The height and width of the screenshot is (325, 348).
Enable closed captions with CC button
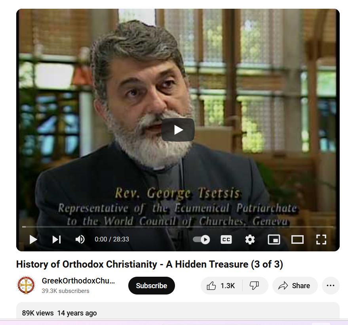[226, 239]
